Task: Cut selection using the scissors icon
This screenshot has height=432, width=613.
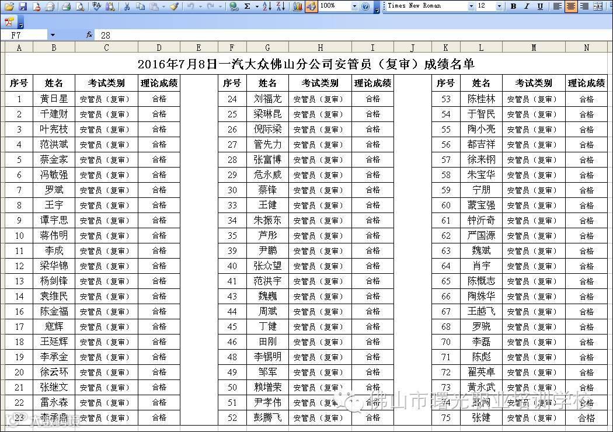Action: (x=127, y=6)
